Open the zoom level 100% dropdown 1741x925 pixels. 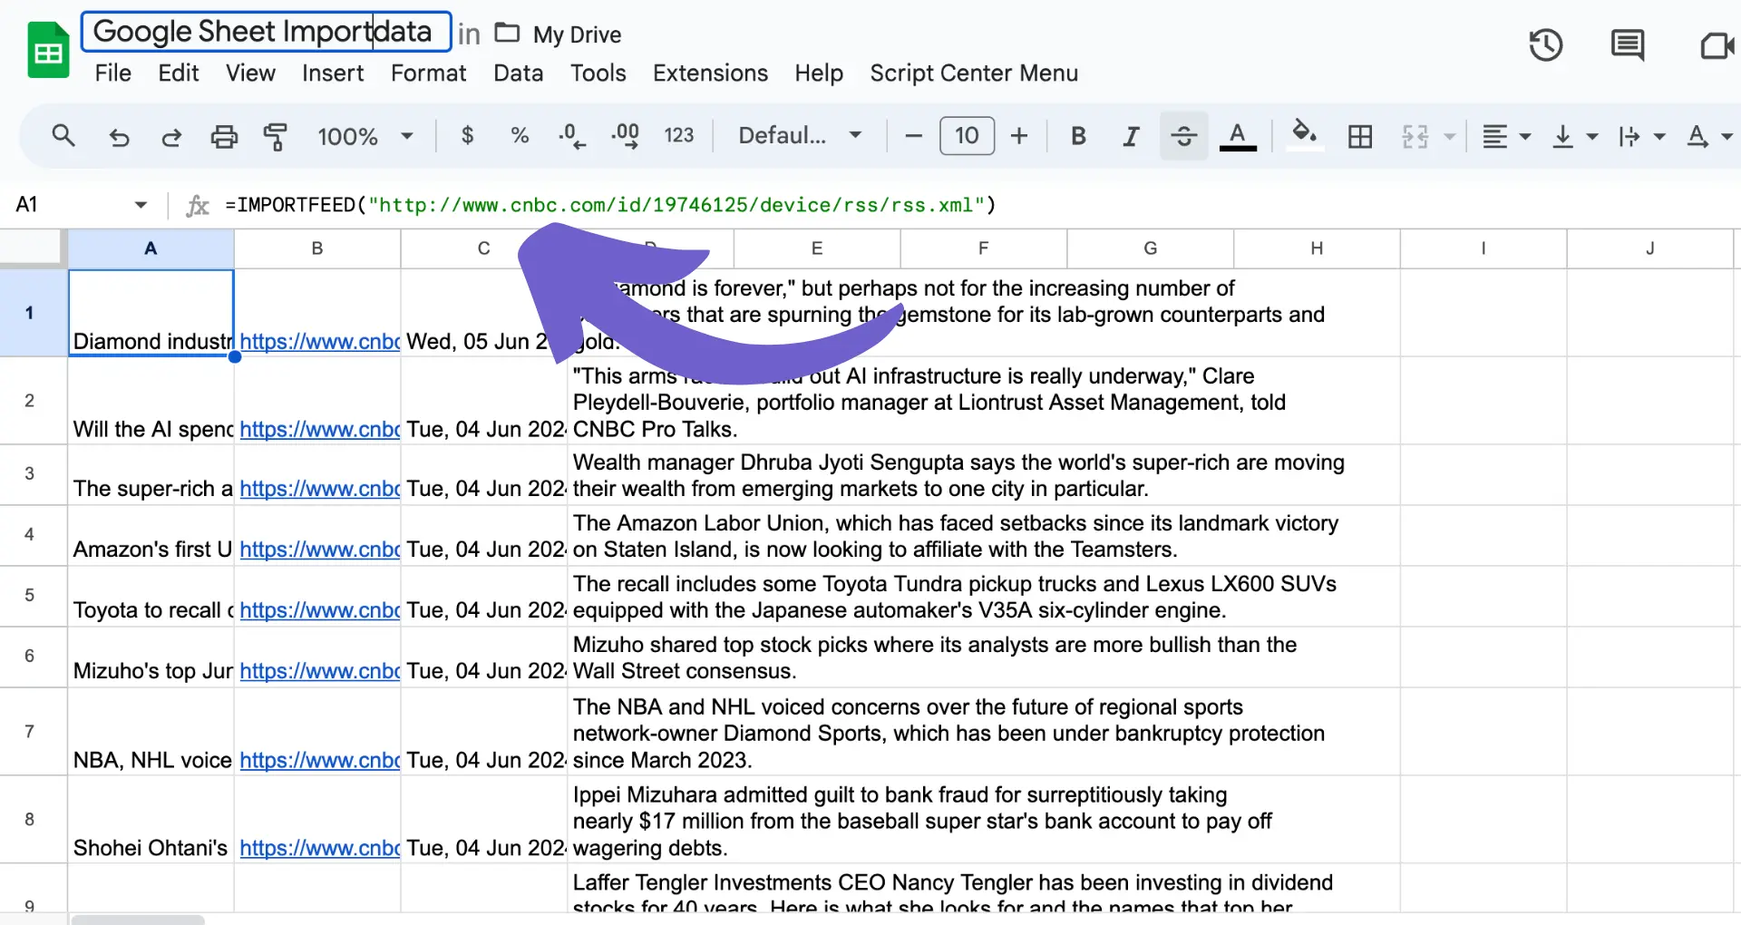pyautogui.click(x=365, y=136)
